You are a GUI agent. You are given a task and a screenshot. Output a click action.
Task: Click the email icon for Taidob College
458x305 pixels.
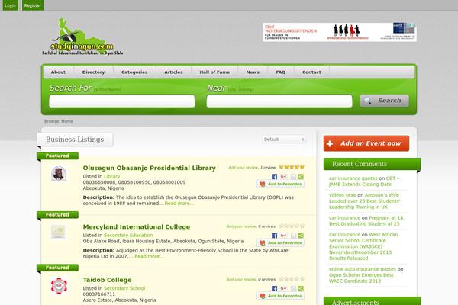tap(294, 288)
